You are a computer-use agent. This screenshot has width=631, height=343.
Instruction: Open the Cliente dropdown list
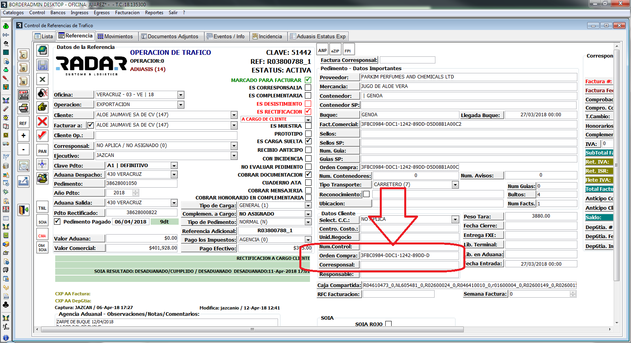point(234,115)
